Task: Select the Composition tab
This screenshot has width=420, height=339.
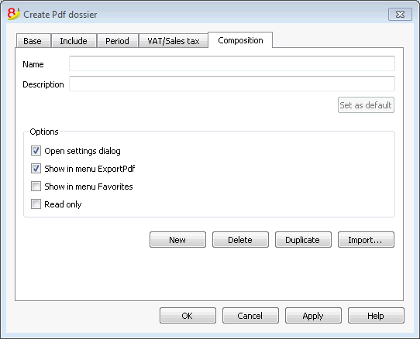Action: click(x=240, y=40)
